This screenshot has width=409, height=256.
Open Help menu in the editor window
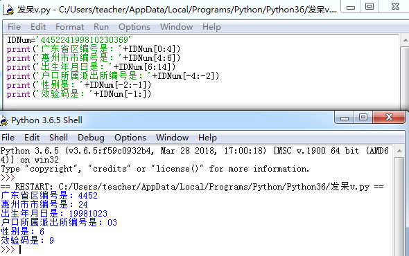tap(211, 27)
